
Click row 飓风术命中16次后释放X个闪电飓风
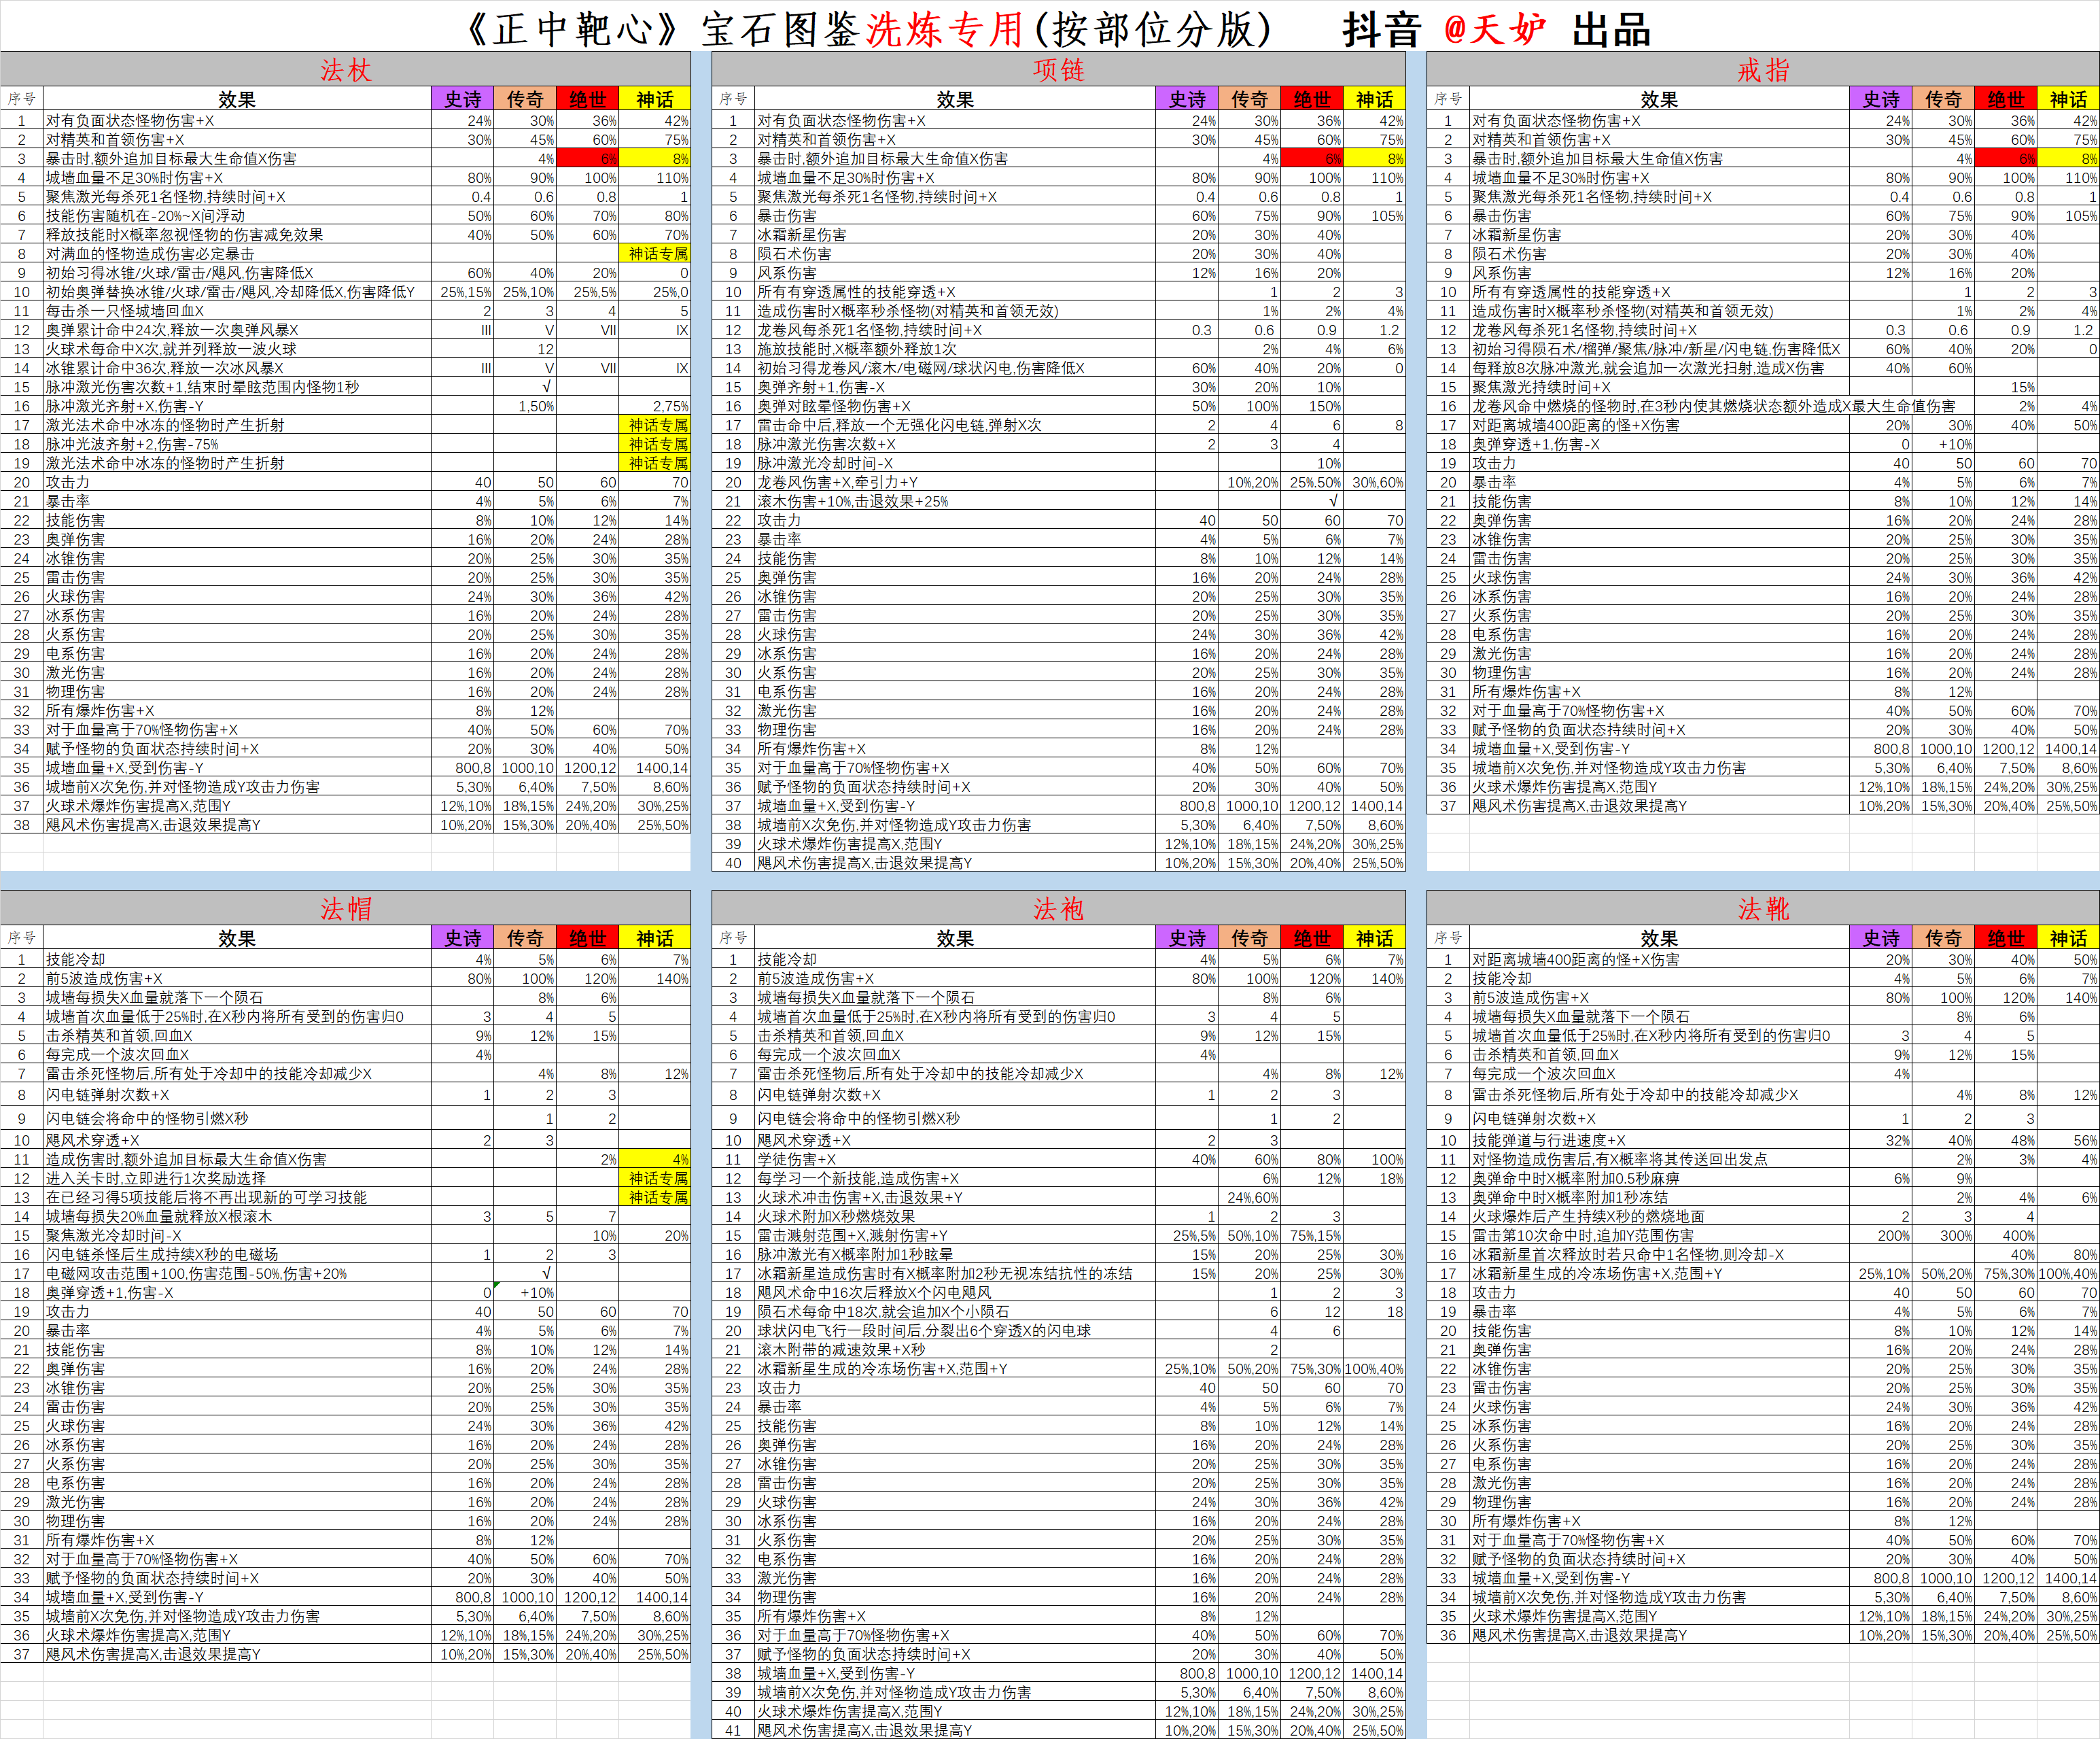(x=1059, y=1292)
